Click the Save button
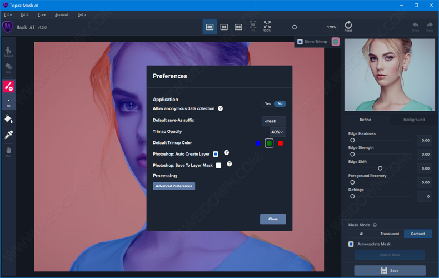Screen dimensions: 439x278 coord(390,270)
